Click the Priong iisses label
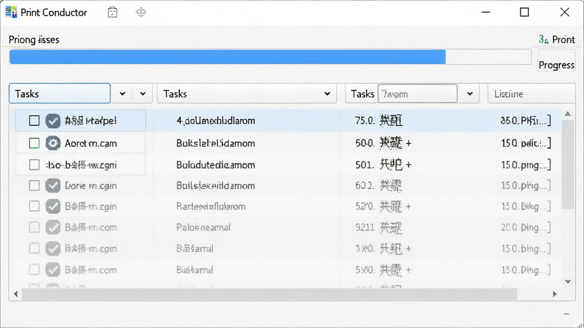Viewport: 584px width, 328px height. [x=34, y=39]
